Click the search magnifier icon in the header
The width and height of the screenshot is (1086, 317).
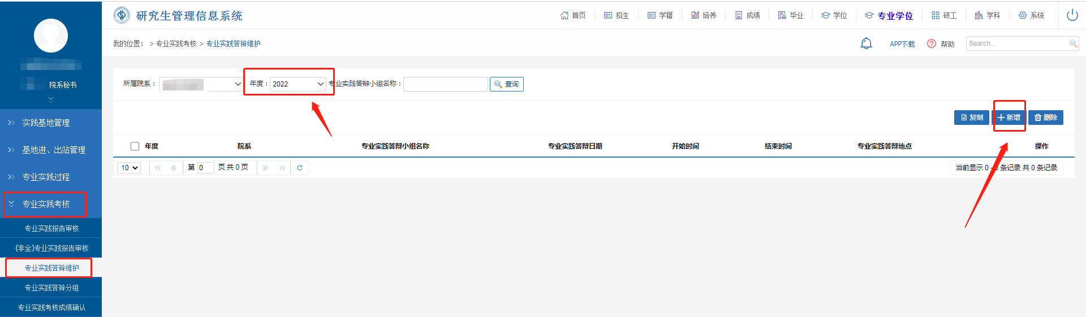(1073, 44)
